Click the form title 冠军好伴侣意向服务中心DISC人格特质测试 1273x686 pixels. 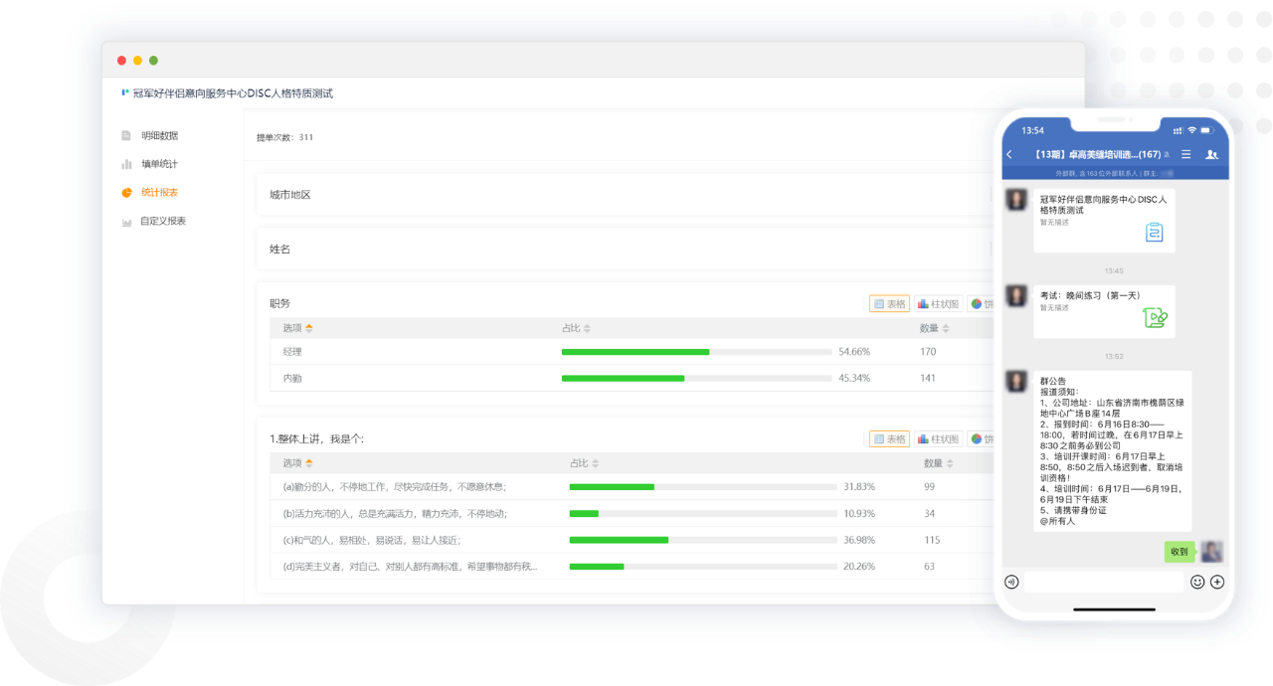[x=233, y=93]
